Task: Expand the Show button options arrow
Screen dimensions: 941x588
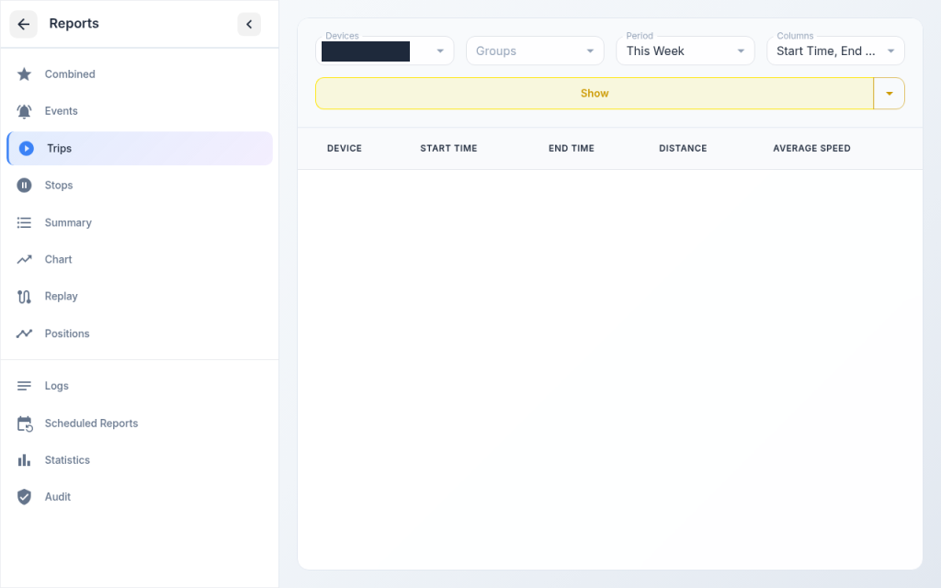Action: tap(890, 94)
